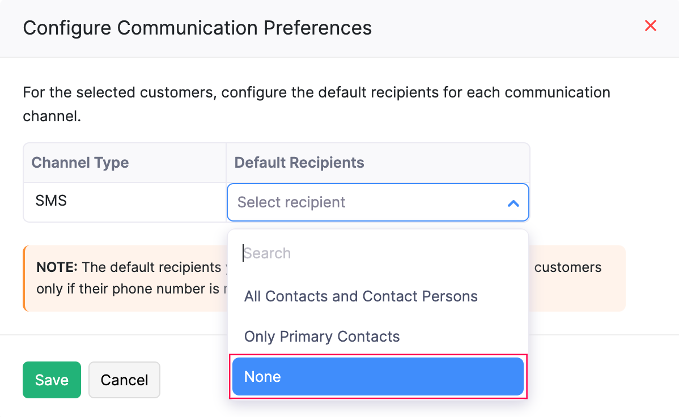Select Only Primary Contacts option

(322, 337)
